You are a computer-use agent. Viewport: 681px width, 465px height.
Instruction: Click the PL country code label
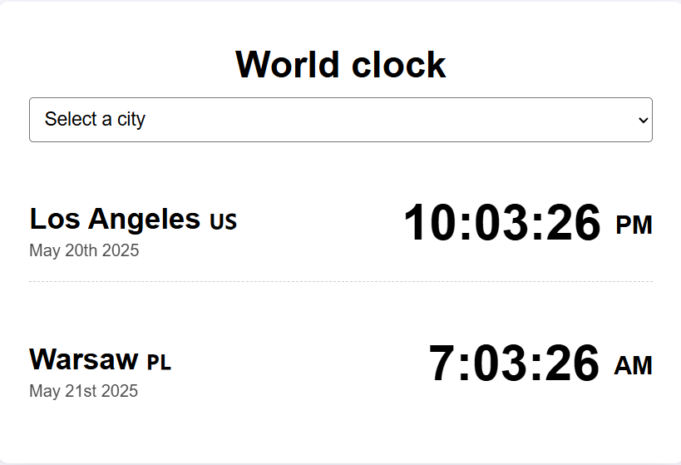[x=159, y=363]
